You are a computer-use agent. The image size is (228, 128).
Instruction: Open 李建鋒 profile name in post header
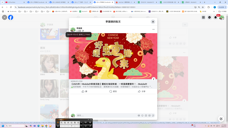[79, 28]
